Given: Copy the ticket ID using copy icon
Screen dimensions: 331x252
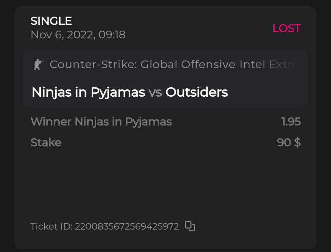Looking at the screenshot, I should [190, 226].
